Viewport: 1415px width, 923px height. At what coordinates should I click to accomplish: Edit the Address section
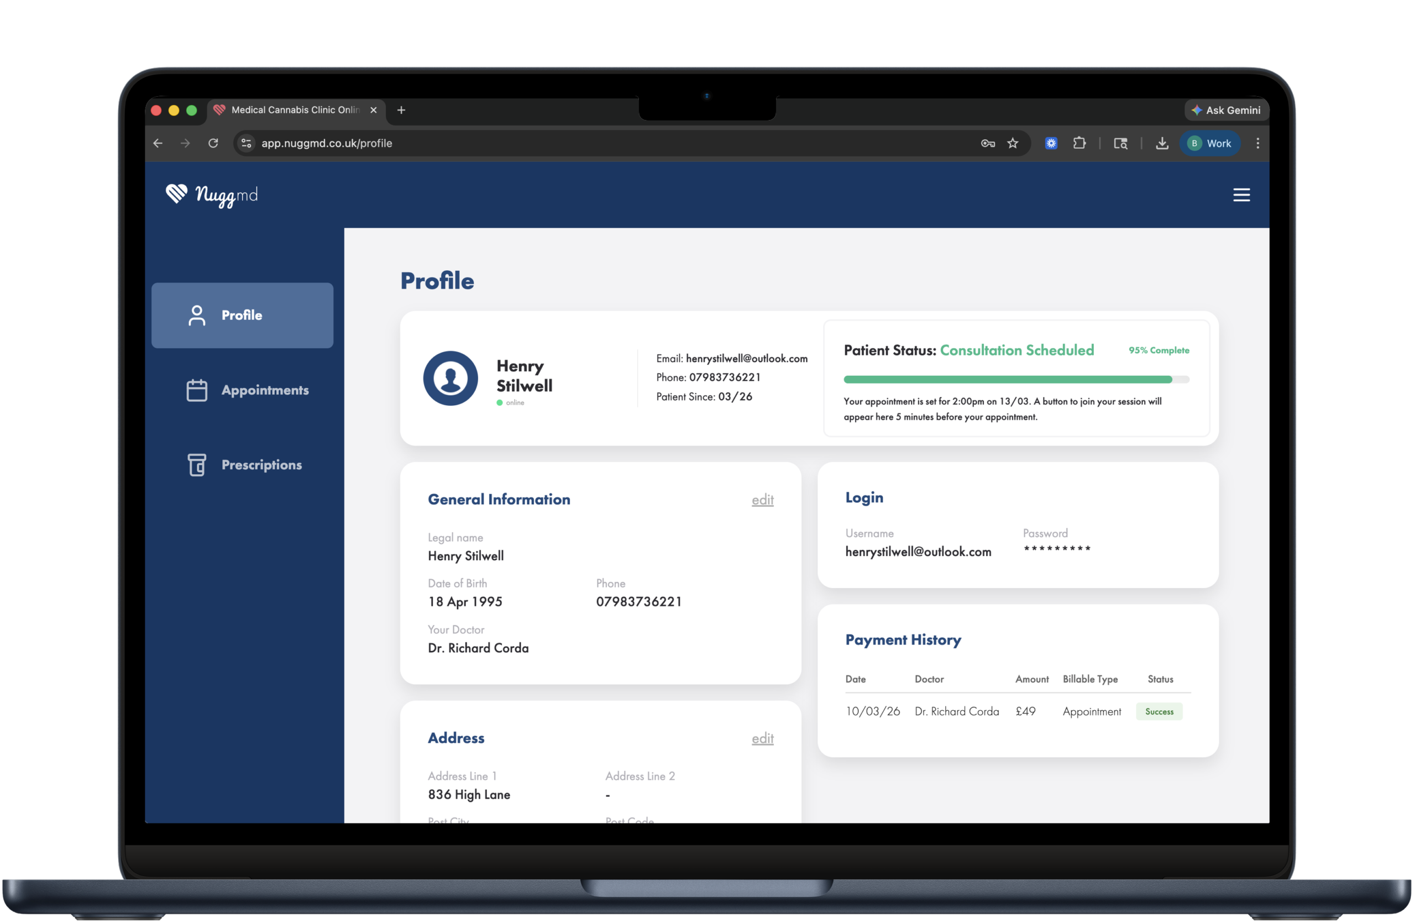(762, 738)
